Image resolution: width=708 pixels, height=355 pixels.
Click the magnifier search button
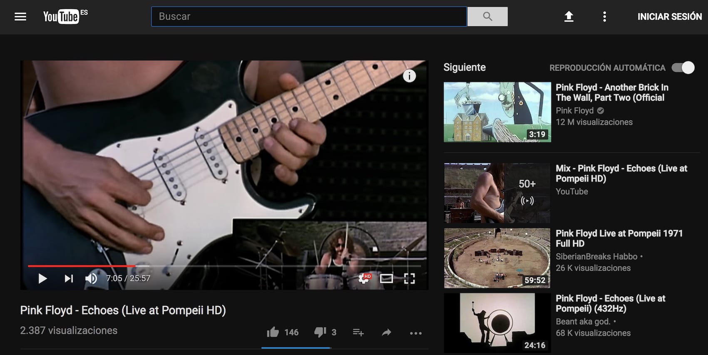[487, 17]
